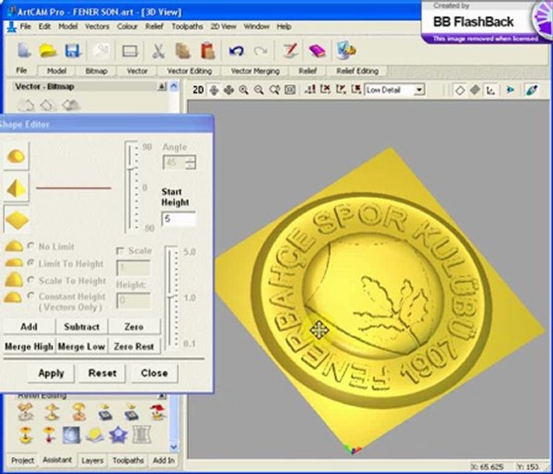Click the assistant panel scroll down arrow
The width and height of the screenshot is (553, 474).
pos(174,447)
